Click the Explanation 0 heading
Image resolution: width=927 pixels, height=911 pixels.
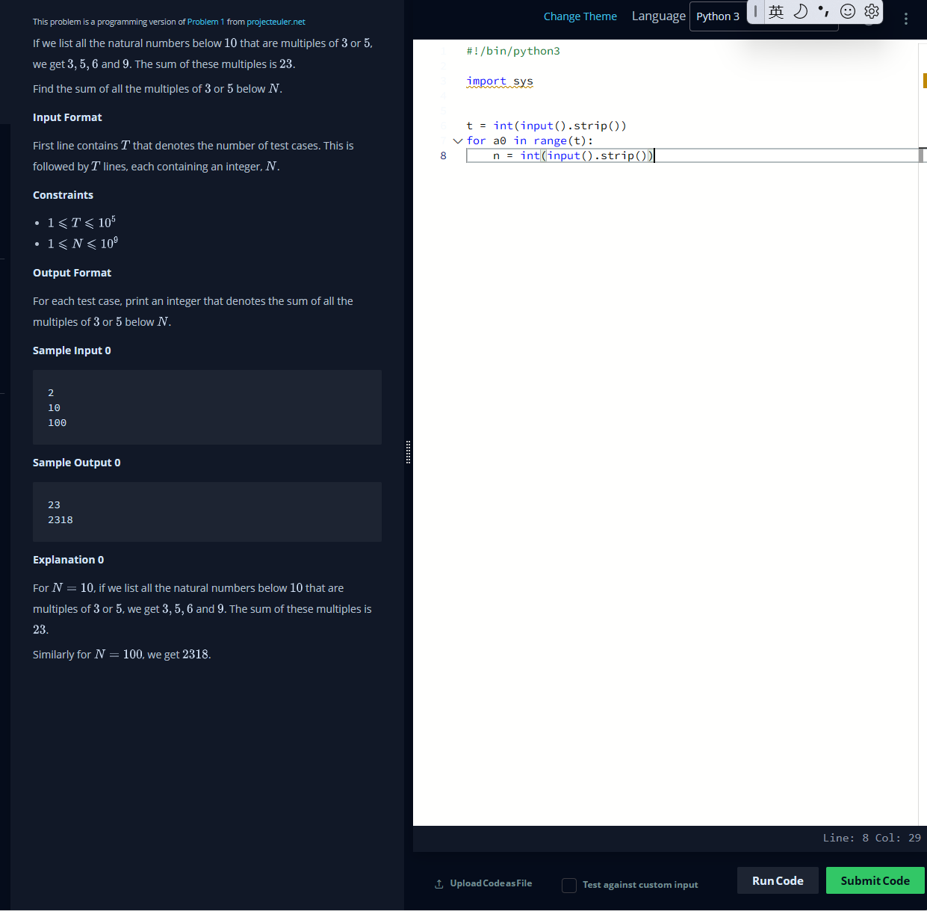pos(68,560)
